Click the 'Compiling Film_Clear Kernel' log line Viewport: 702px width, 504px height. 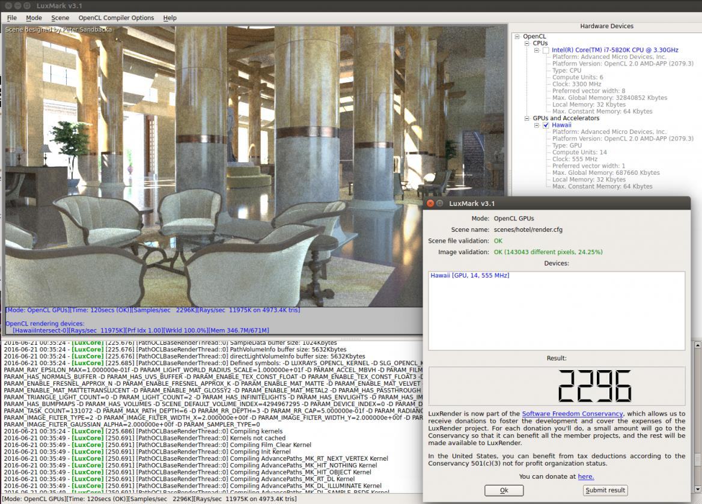(157, 445)
